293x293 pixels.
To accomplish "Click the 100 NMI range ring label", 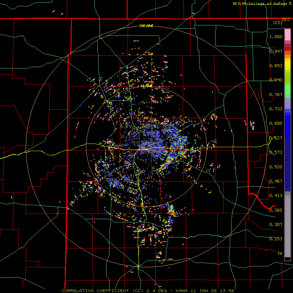I will pos(146,26).
